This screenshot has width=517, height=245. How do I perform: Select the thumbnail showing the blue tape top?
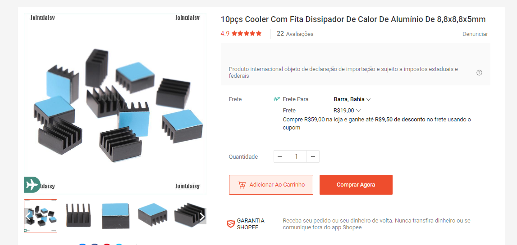pyautogui.click(x=115, y=216)
